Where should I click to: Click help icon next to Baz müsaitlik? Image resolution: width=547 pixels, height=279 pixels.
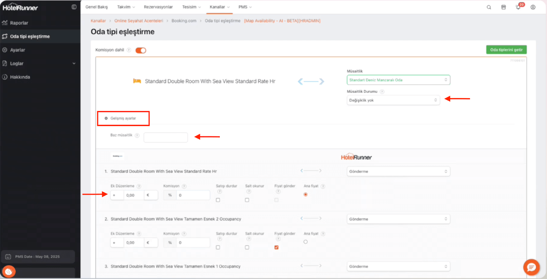(x=137, y=135)
